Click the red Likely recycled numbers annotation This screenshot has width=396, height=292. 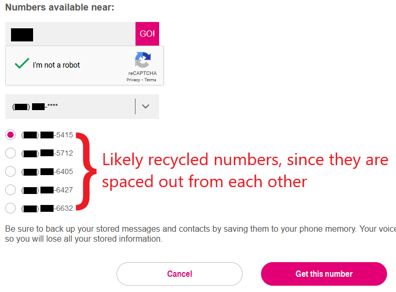pyautogui.click(x=245, y=171)
